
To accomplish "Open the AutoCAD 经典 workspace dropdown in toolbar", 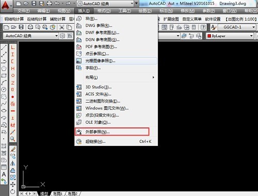I will [x=31, y=36].
